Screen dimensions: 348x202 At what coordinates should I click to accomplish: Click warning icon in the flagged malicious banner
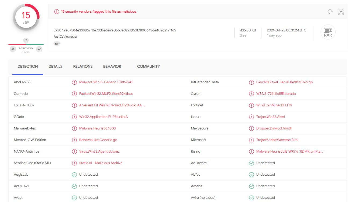pos(56,12)
